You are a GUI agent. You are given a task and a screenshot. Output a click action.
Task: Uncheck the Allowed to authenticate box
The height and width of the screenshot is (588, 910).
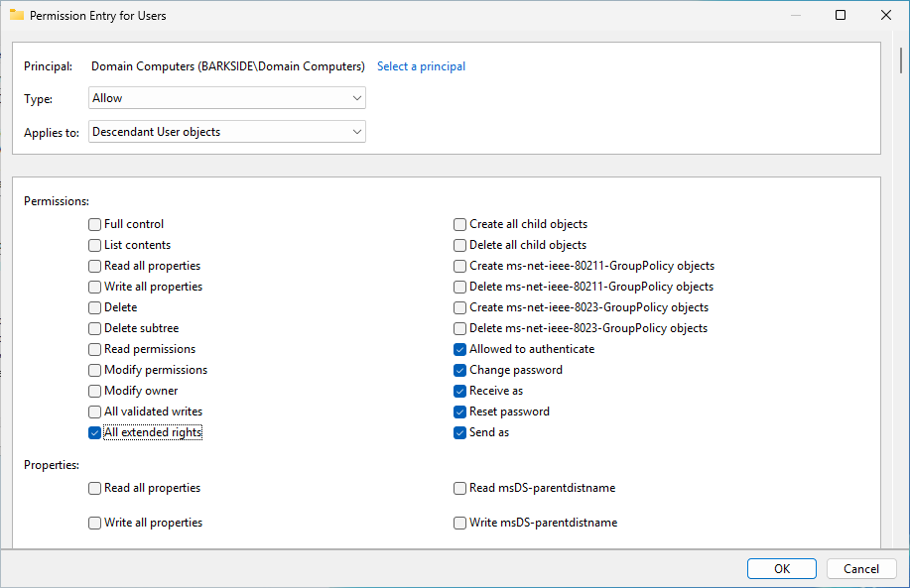coord(460,349)
